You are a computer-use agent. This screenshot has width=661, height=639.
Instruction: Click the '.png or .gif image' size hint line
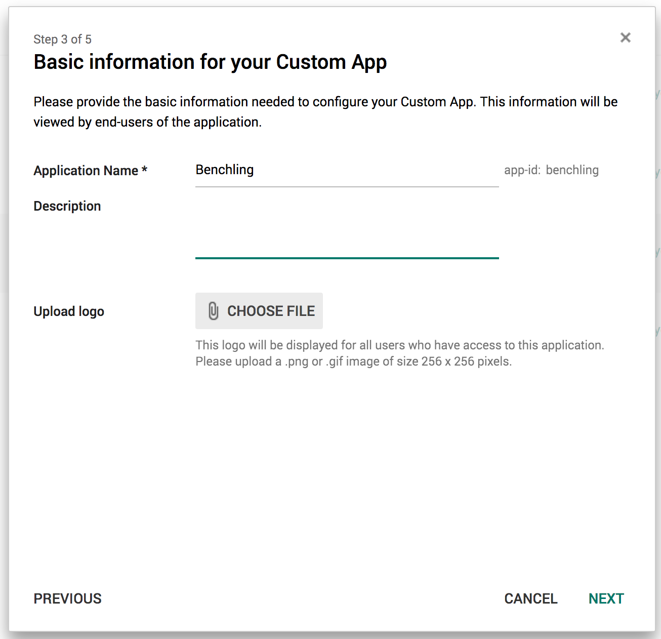pyautogui.click(x=353, y=362)
